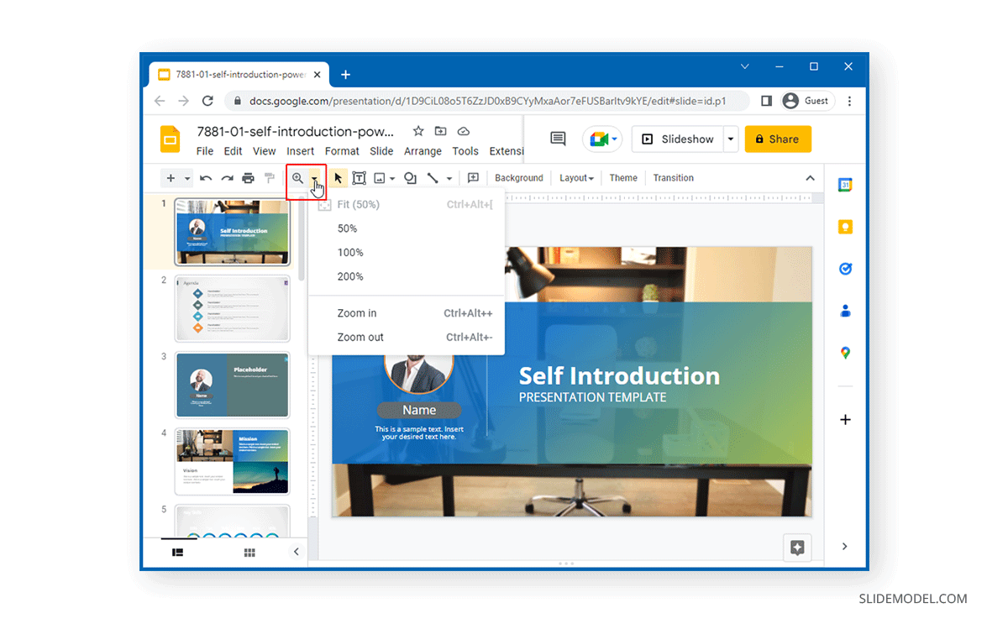Select the Shape tool
The width and height of the screenshot is (1008, 624).
(x=409, y=177)
